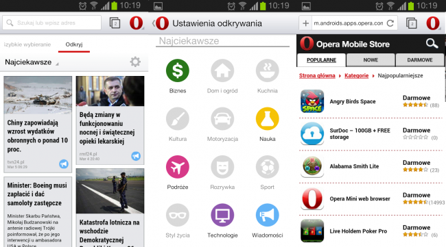Click the Najciekawsze field in settings
This screenshot has width=446, height=247.
click(x=222, y=41)
